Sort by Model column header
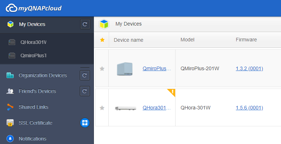The height and width of the screenshot is (144, 281). [x=187, y=40]
